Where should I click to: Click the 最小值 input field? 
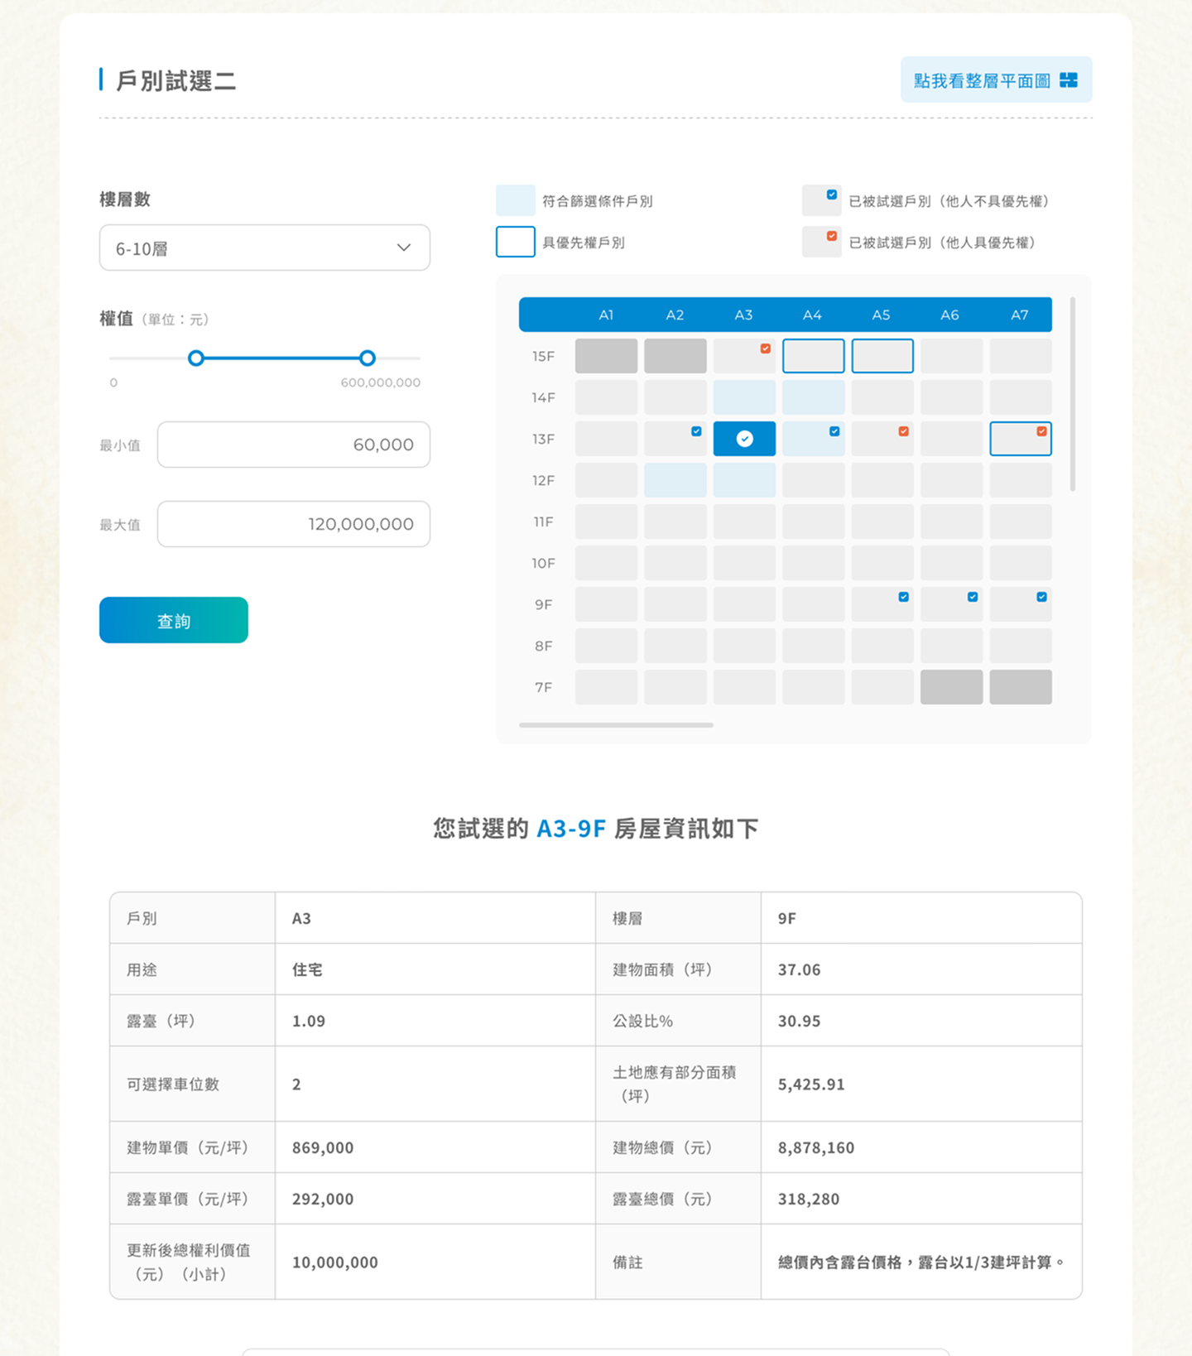294,445
